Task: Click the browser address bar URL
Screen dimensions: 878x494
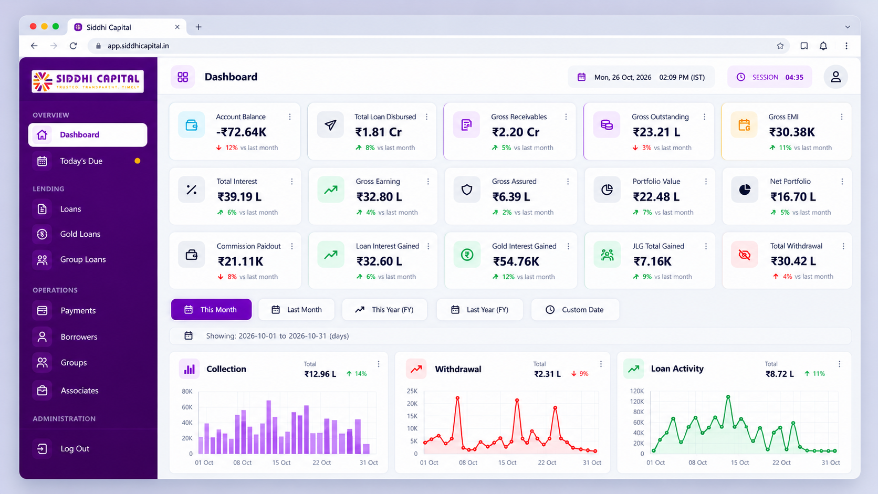Action: click(138, 46)
